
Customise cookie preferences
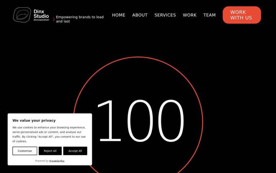click(x=25, y=151)
